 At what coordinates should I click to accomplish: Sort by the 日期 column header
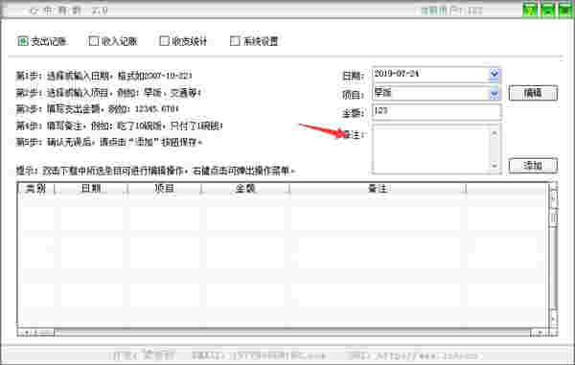coord(91,189)
